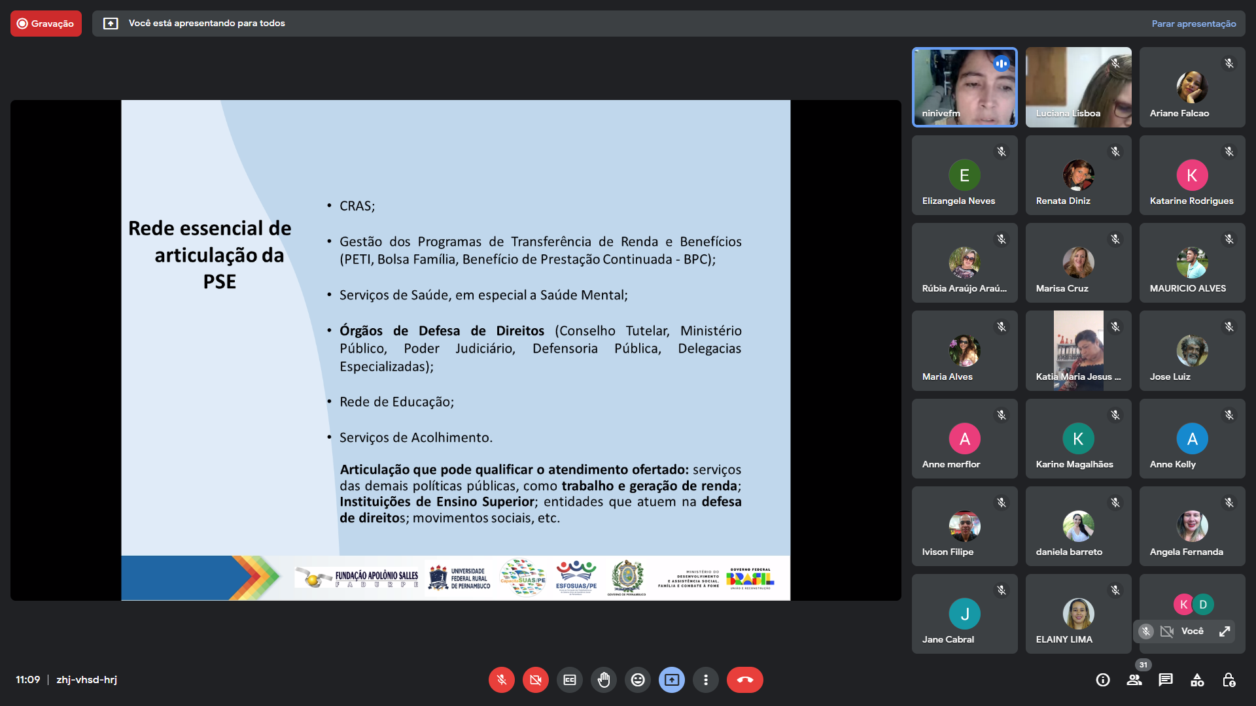Click the present screen icon
The height and width of the screenshot is (706, 1256).
tap(671, 680)
